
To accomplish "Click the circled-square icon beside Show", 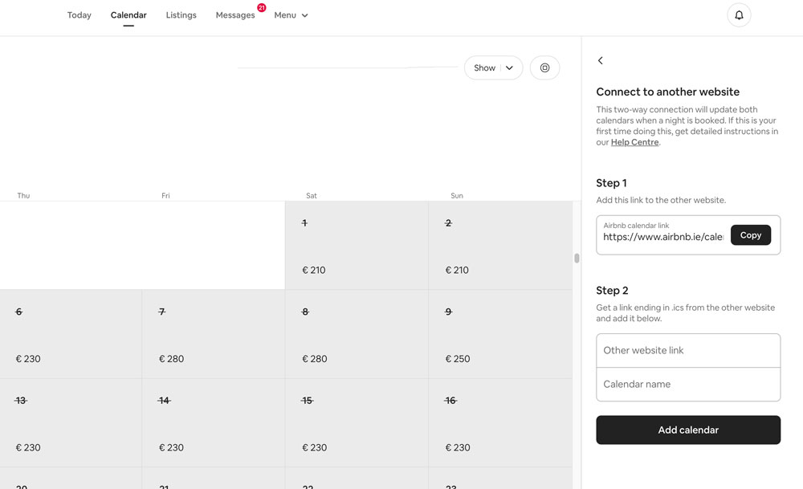I will pyautogui.click(x=544, y=67).
